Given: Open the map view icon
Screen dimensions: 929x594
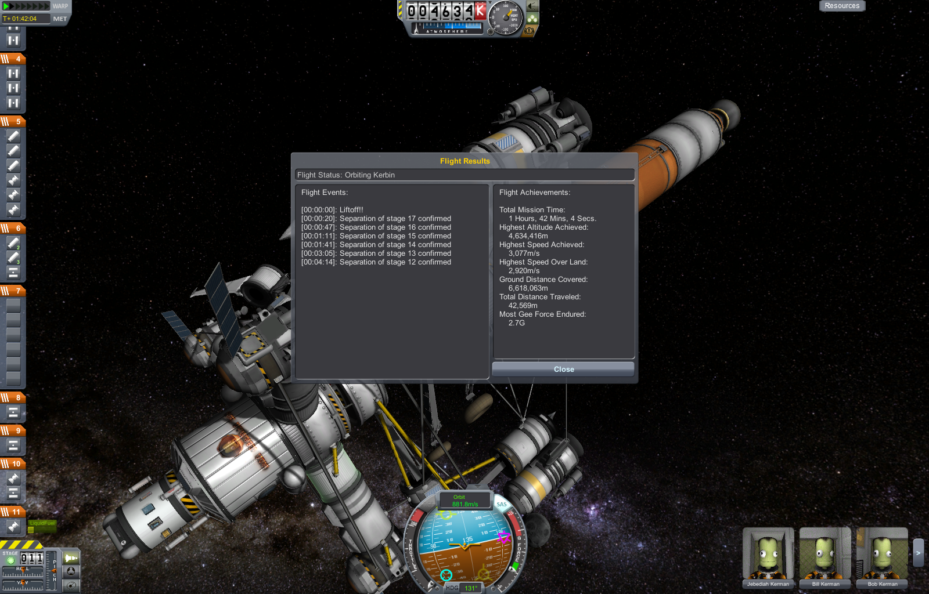Looking at the screenshot, I should [x=71, y=585].
